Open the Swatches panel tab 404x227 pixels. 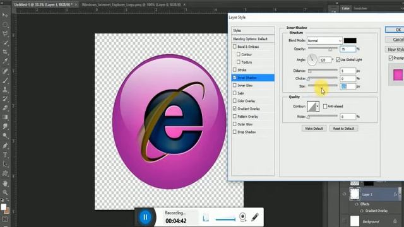[x=360, y=8]
